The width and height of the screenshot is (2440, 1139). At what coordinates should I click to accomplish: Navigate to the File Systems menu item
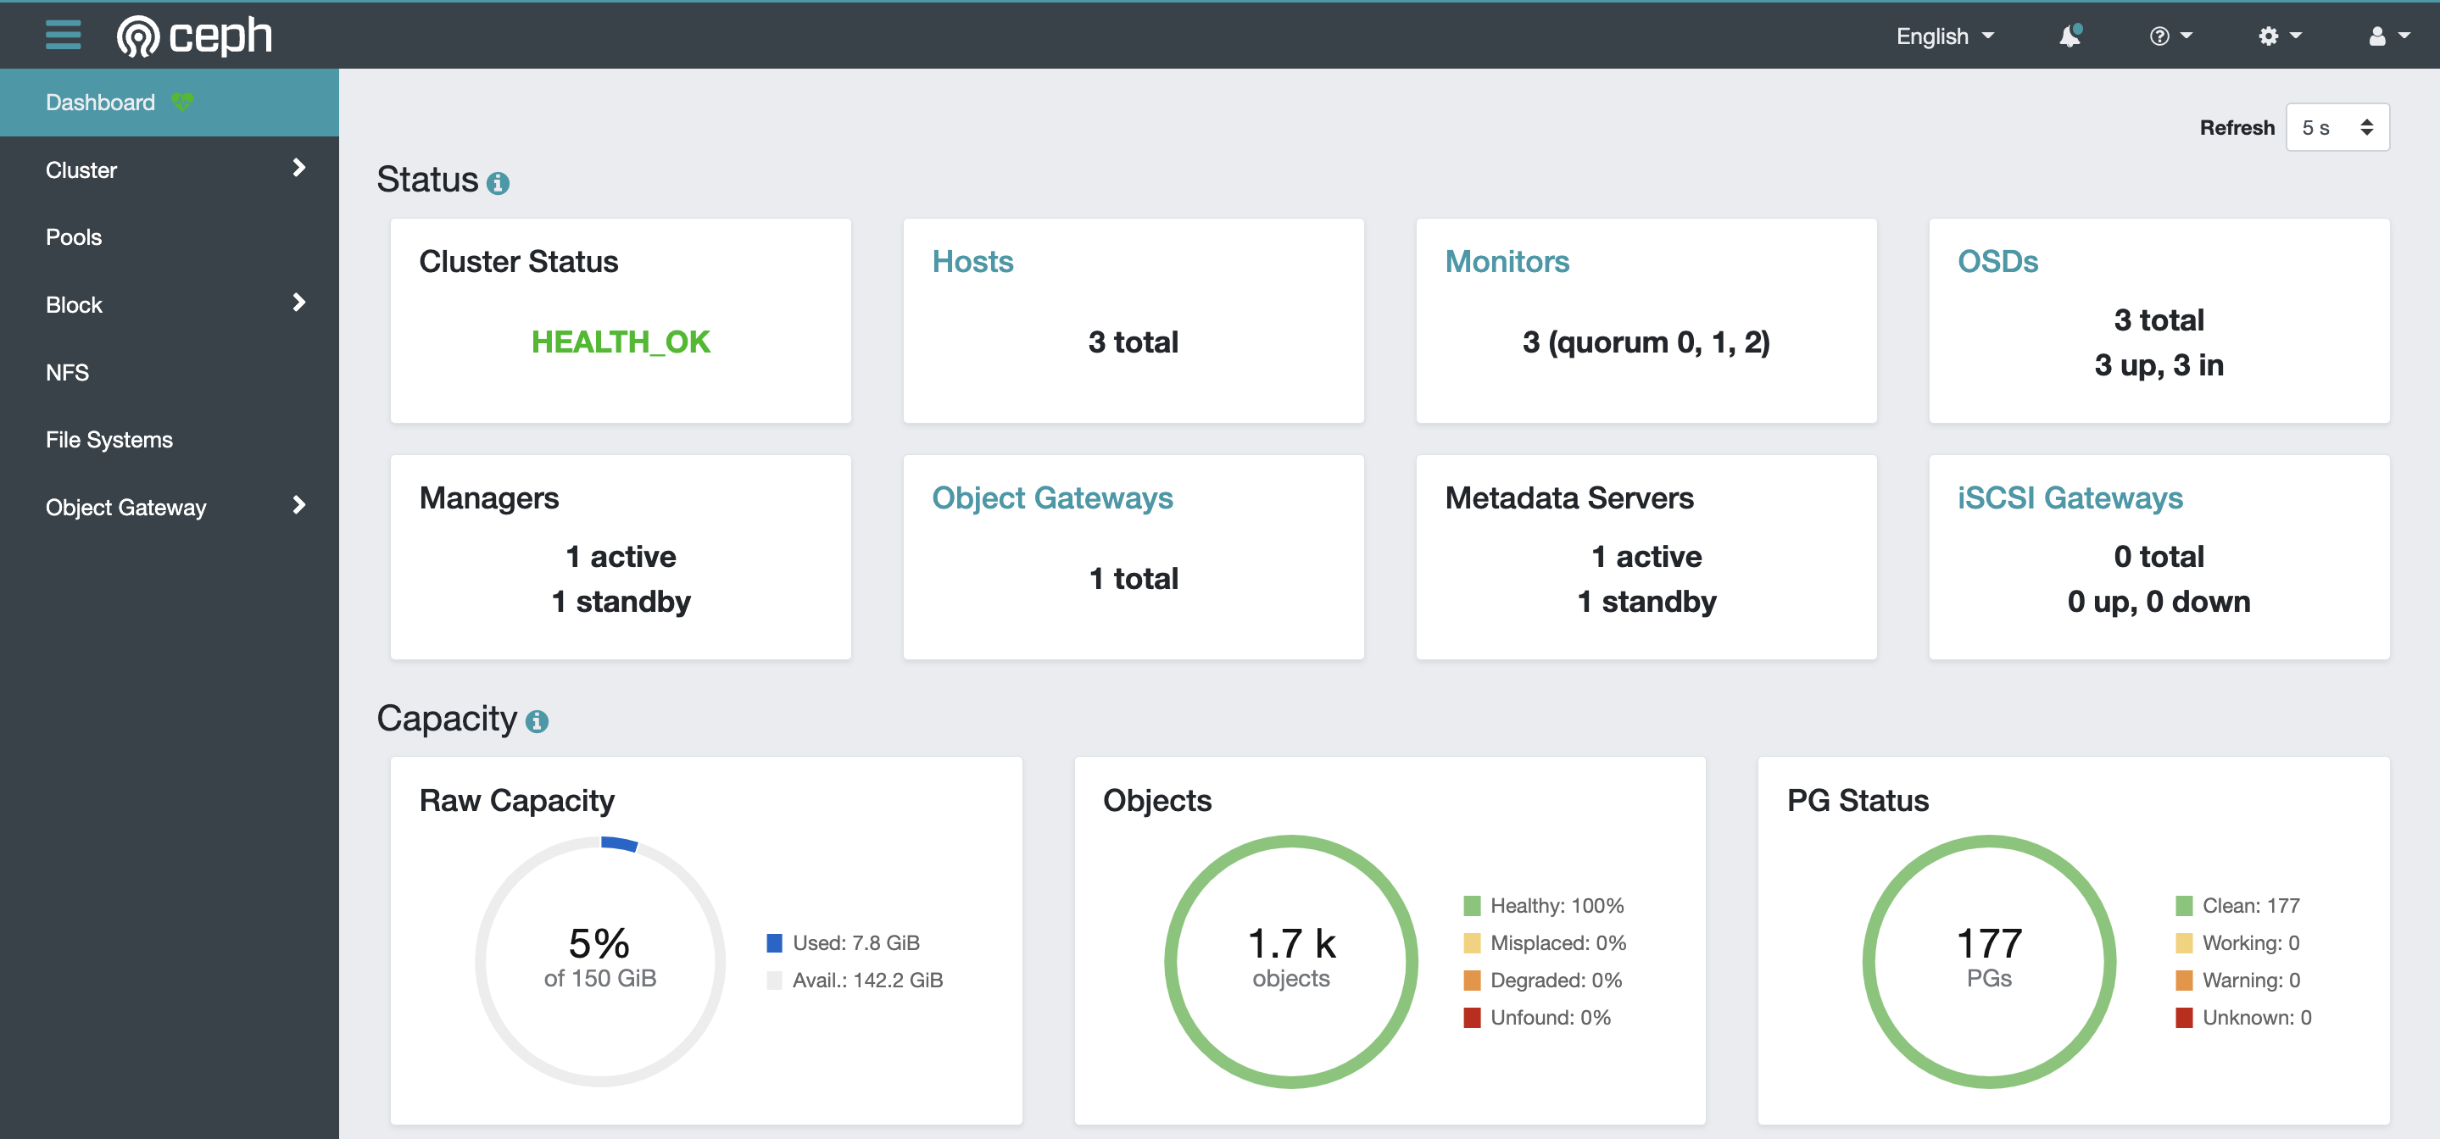click(x=110, y=439)
